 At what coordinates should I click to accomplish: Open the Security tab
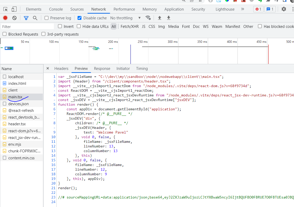(x=198, y=9)
